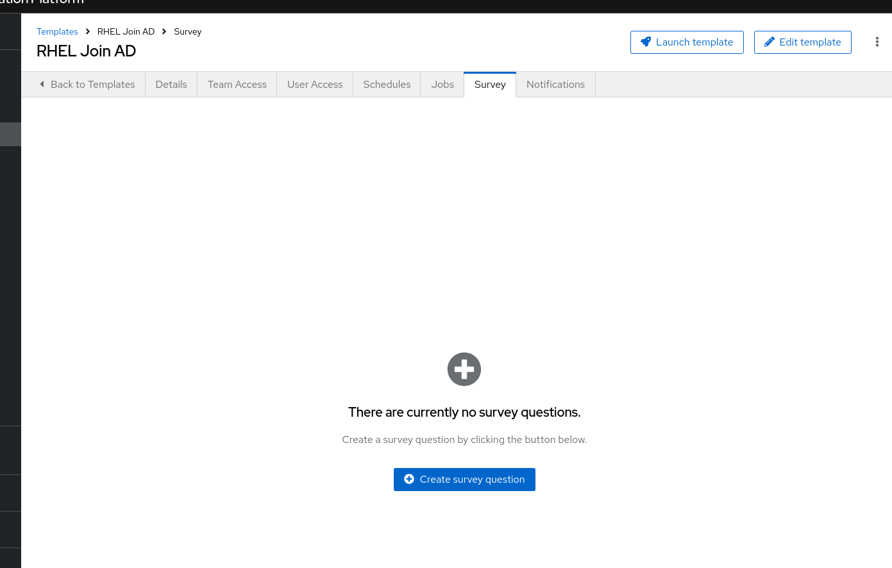This screenshot has width=892, height=568.
Task: Click the large plus circle icon
Action: 464,369
